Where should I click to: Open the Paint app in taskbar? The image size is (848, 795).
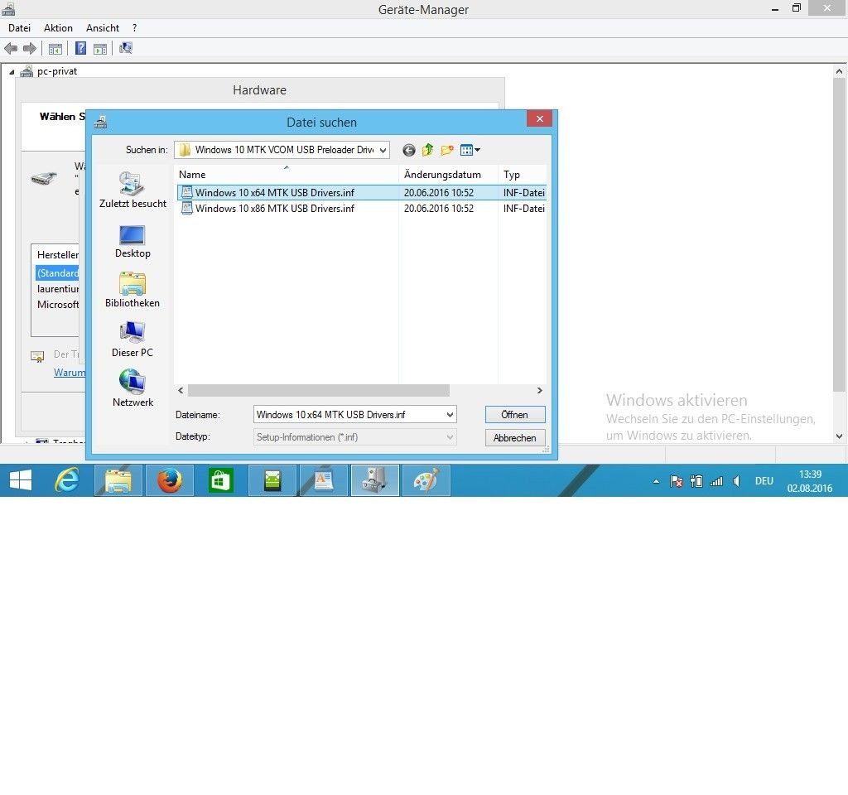point(426,480)
